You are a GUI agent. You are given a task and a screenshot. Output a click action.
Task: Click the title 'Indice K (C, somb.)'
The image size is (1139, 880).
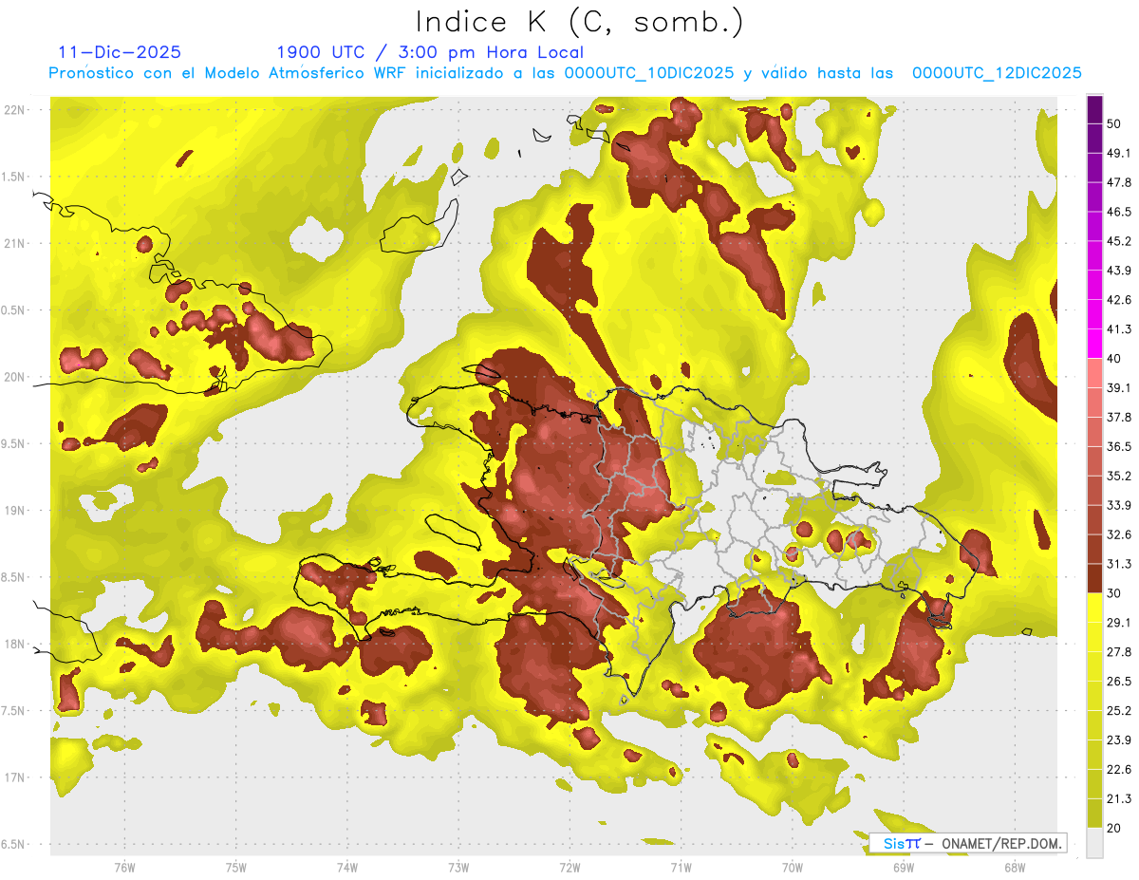580,22
